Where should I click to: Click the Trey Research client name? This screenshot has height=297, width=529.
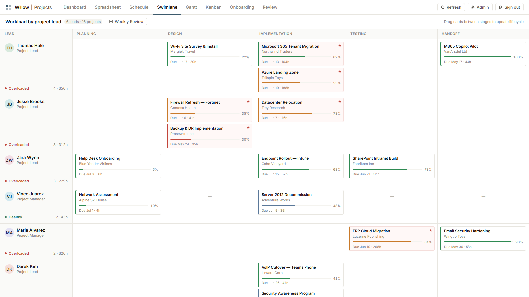[273, 108]
